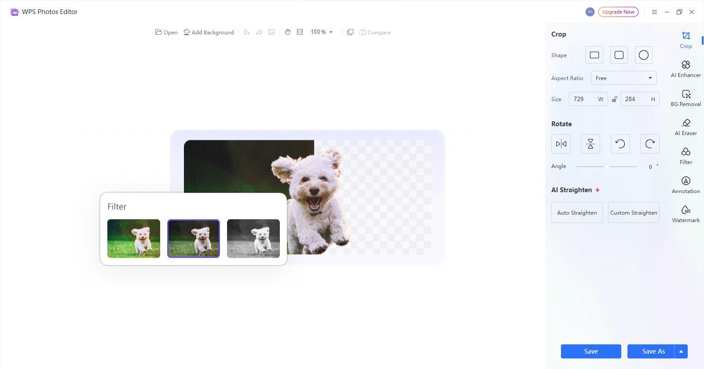Viewport: 704px width, 369px height.
Task: Click the AI Straighten sparkle icon
Action: (598, 190)
